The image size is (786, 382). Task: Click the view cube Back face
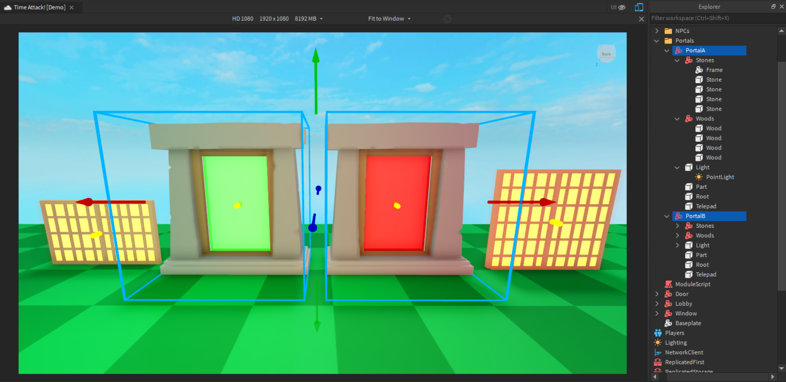(606, 54)
